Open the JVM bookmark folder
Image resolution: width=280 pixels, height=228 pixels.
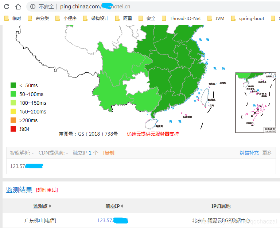216,18
